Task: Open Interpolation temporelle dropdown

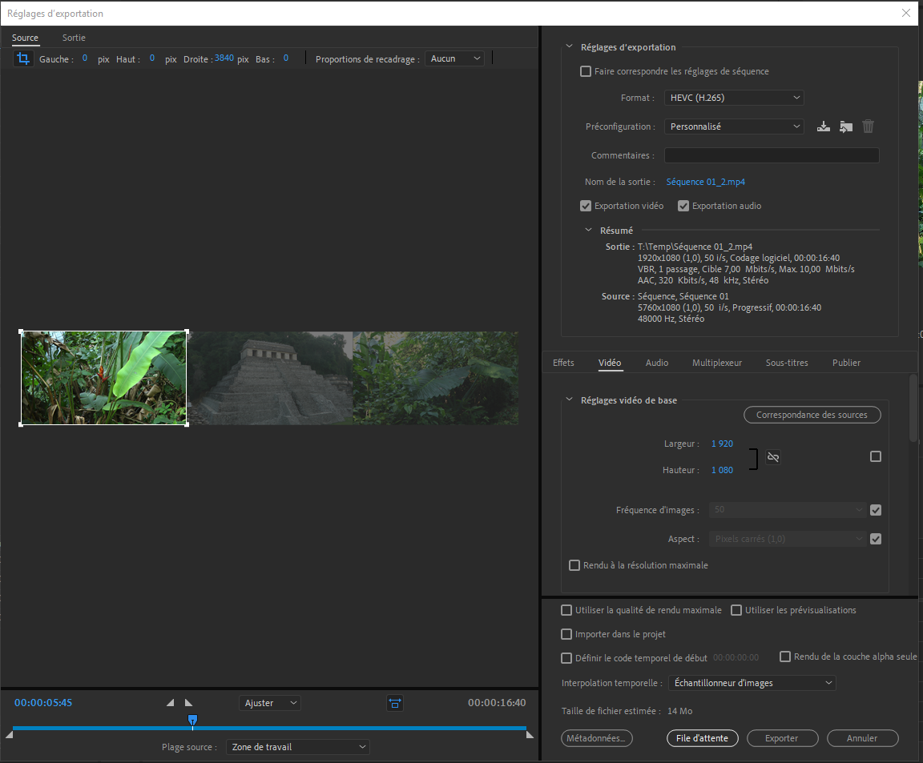Action: coord(752,683)
